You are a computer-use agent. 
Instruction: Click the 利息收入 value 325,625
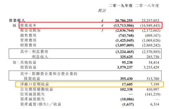[126, 57]
